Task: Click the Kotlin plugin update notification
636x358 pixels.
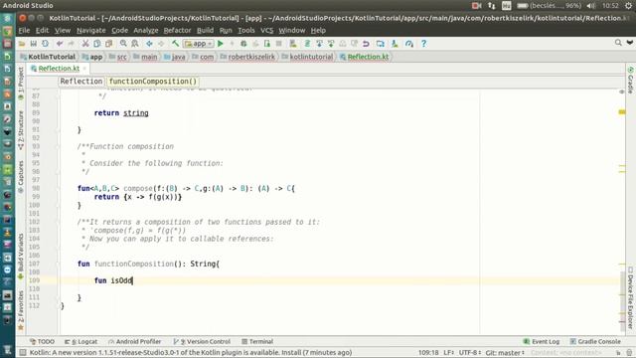Action: [x=191, y=353]
